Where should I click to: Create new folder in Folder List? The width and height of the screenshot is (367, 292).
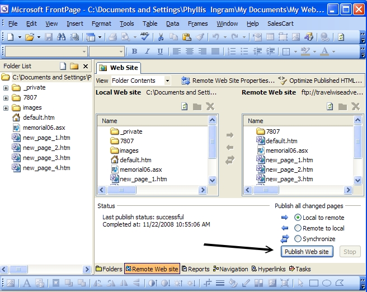tap(74, 66)
